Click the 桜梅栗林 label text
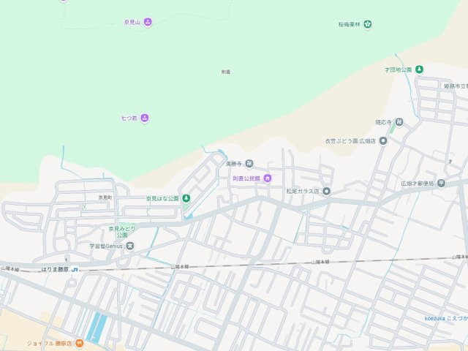This screenshot has width=468, height=351. [350, 24]
